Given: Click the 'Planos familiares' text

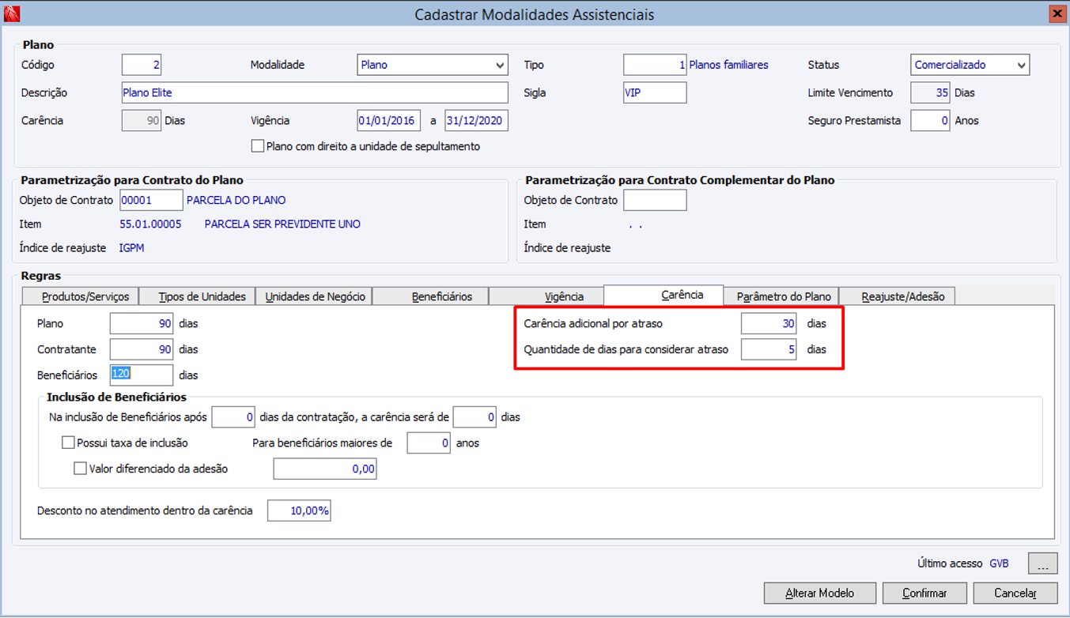Looking at the screenshot, I should tap(729, 65).
